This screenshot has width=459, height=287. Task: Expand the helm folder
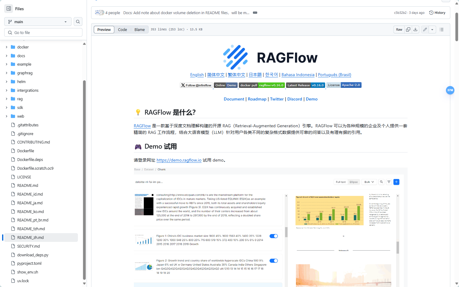[x=7, y=82]
